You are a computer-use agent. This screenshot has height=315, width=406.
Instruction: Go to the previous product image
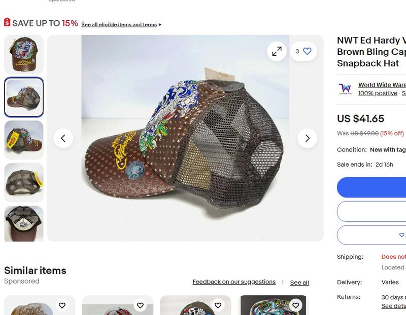point(63,138)
